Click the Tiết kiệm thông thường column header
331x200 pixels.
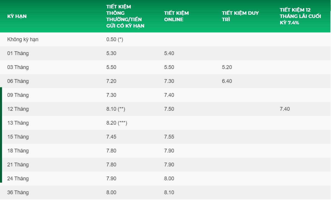click(x=125, y=16)
